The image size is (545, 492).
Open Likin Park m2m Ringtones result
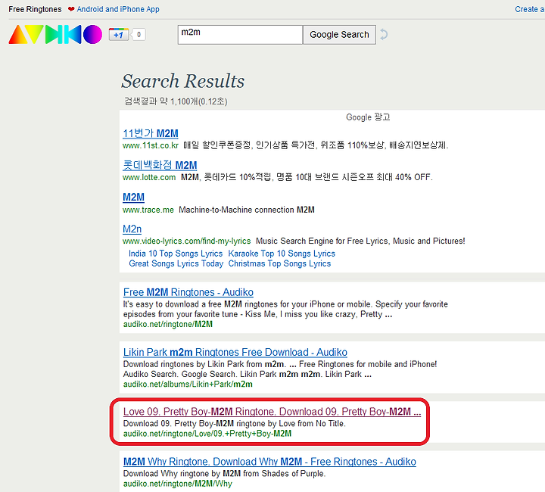click(235, 352)
